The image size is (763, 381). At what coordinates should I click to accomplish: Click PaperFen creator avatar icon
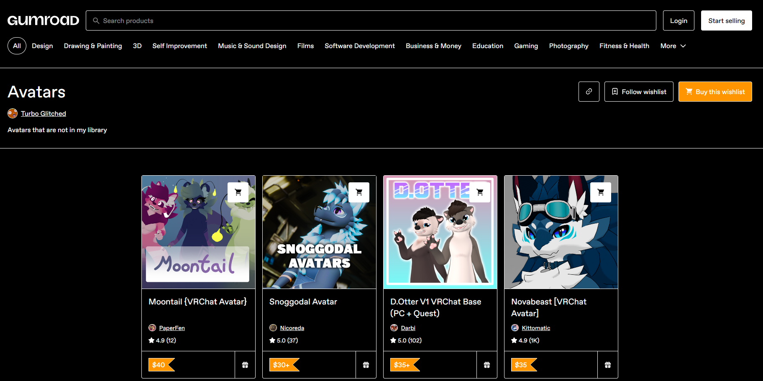point(152,328)
